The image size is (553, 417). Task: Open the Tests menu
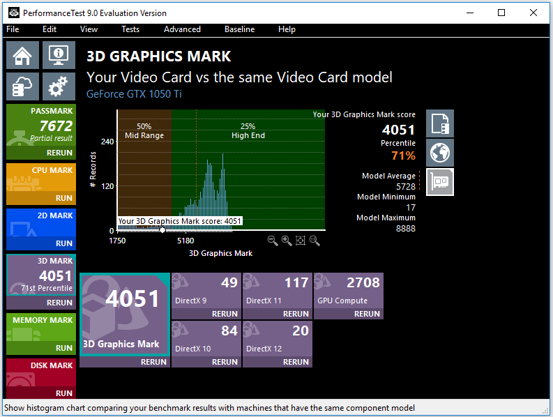pos(130,29)
